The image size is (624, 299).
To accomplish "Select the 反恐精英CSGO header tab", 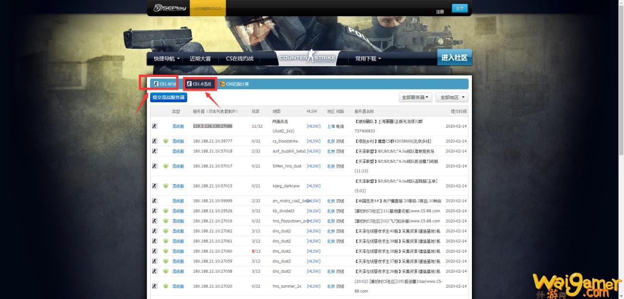I will click(x=208, y=8).
